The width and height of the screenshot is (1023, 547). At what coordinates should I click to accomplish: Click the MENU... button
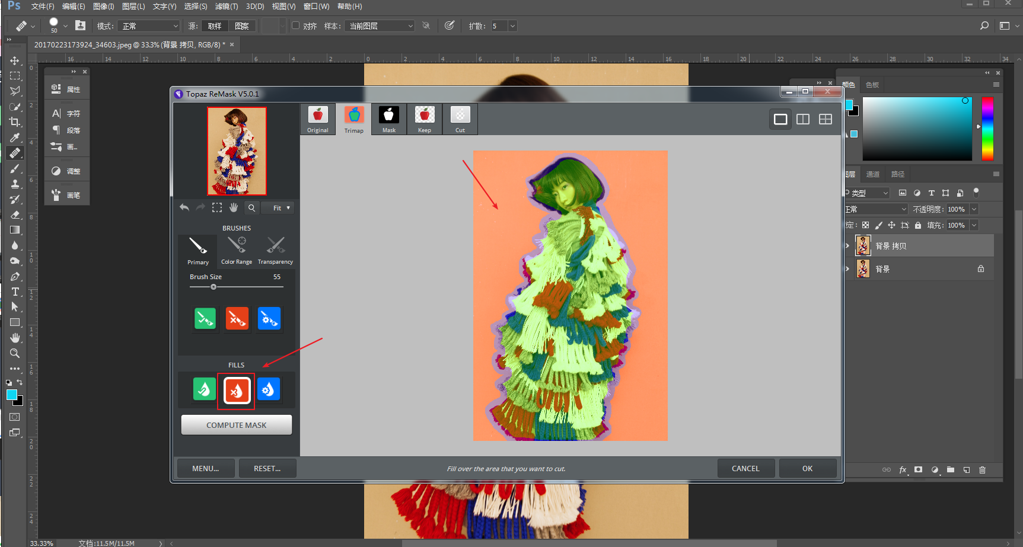pyautogui.click(x=206, y=468)
